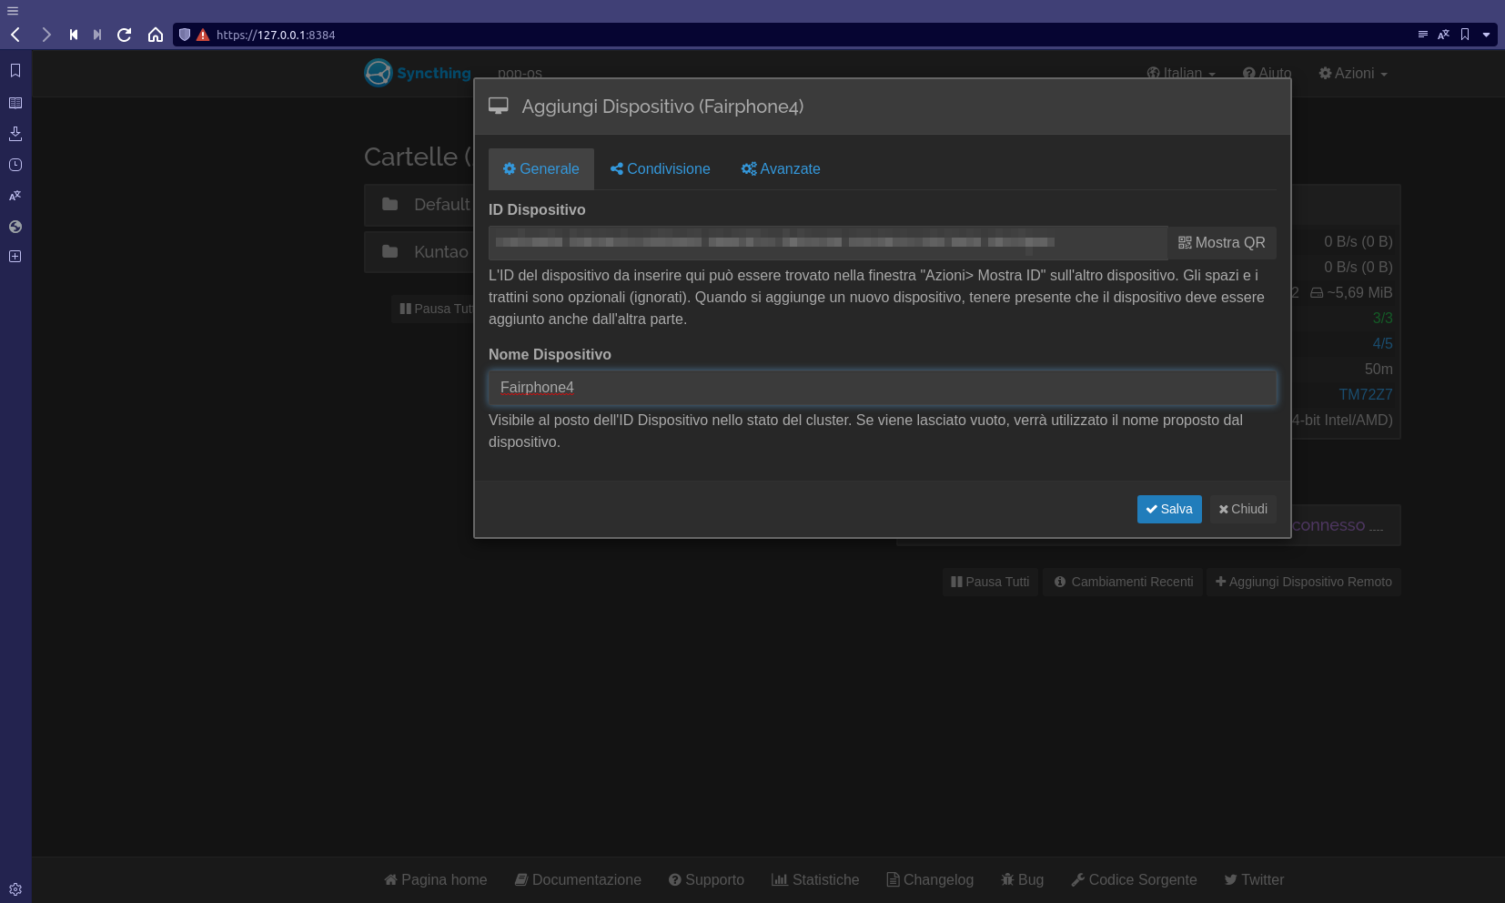Expand the Default folder row

point(419,205)
